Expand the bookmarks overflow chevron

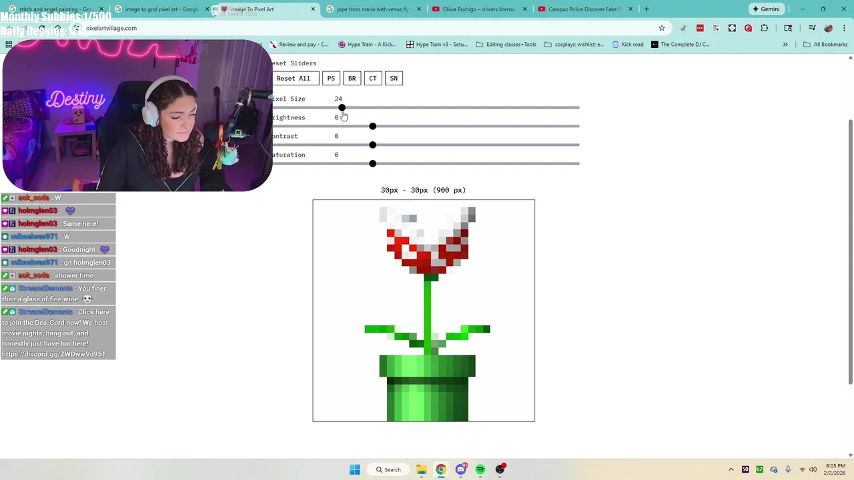[785, 45]
